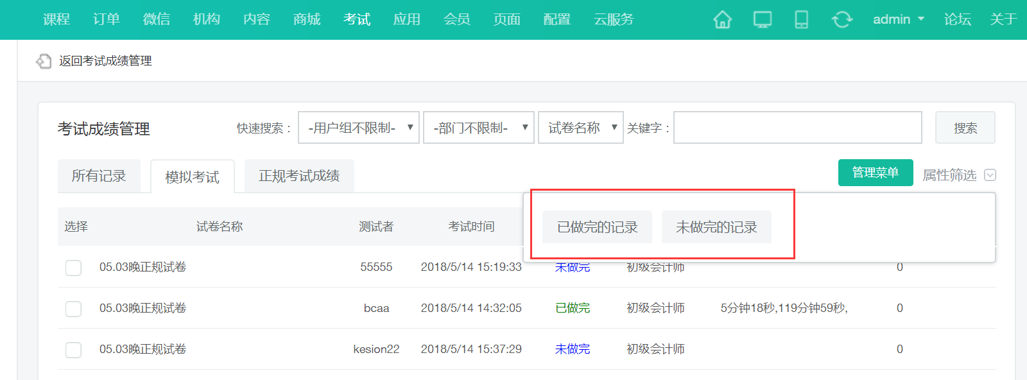1027x380 pixels.
Task: Expand the 用户组不限制 dropdown
Action: click(x=359, y=128)
